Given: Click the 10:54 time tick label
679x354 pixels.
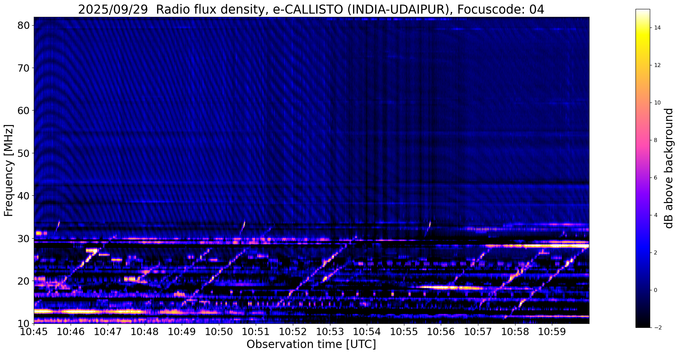Looking at the screenshot, I should tap(367, 332).
